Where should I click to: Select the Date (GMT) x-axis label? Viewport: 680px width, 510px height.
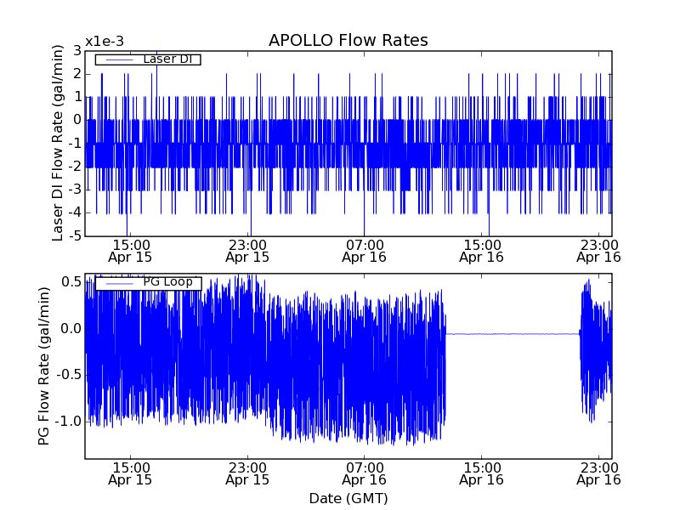[x=348, y=498]
